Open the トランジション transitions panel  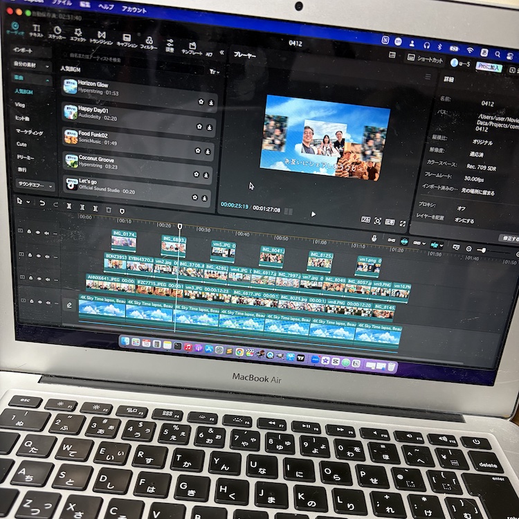[101, 38]
